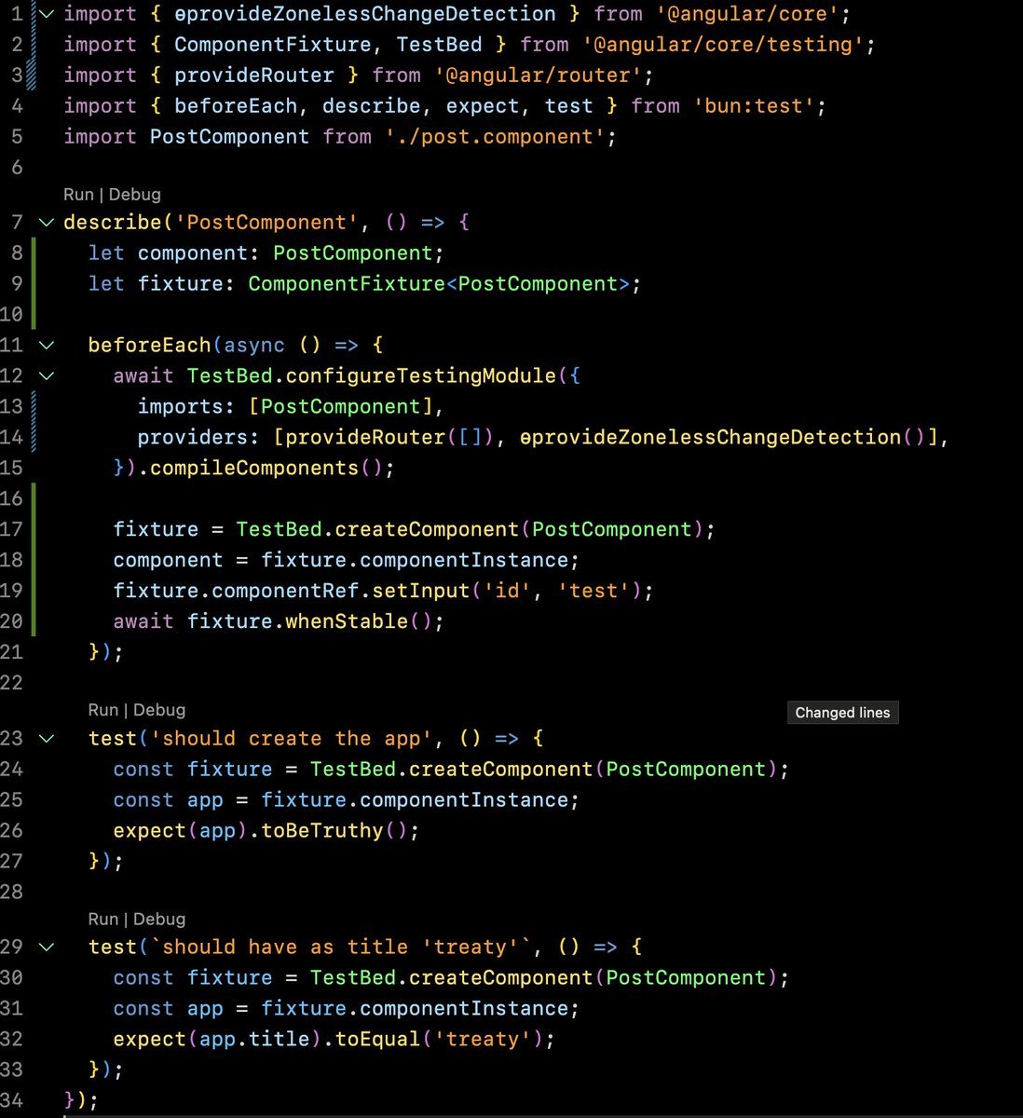Collapse the configureTestingModule fold chevron on line 12
The height and width of the screenshot is (1118, 1023).
pyautogui.click(x=46, y=376)
